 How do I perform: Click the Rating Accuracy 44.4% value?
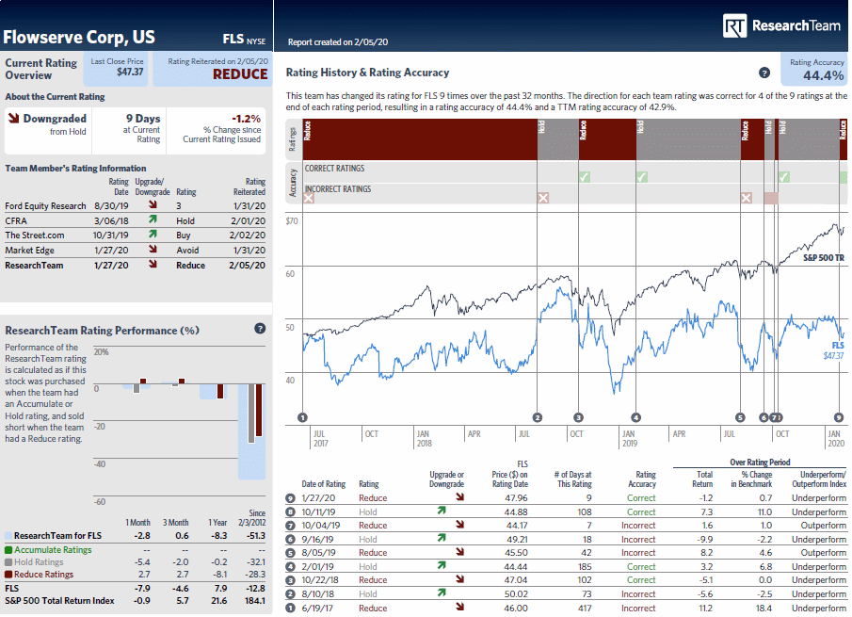[x=823, y=75]
